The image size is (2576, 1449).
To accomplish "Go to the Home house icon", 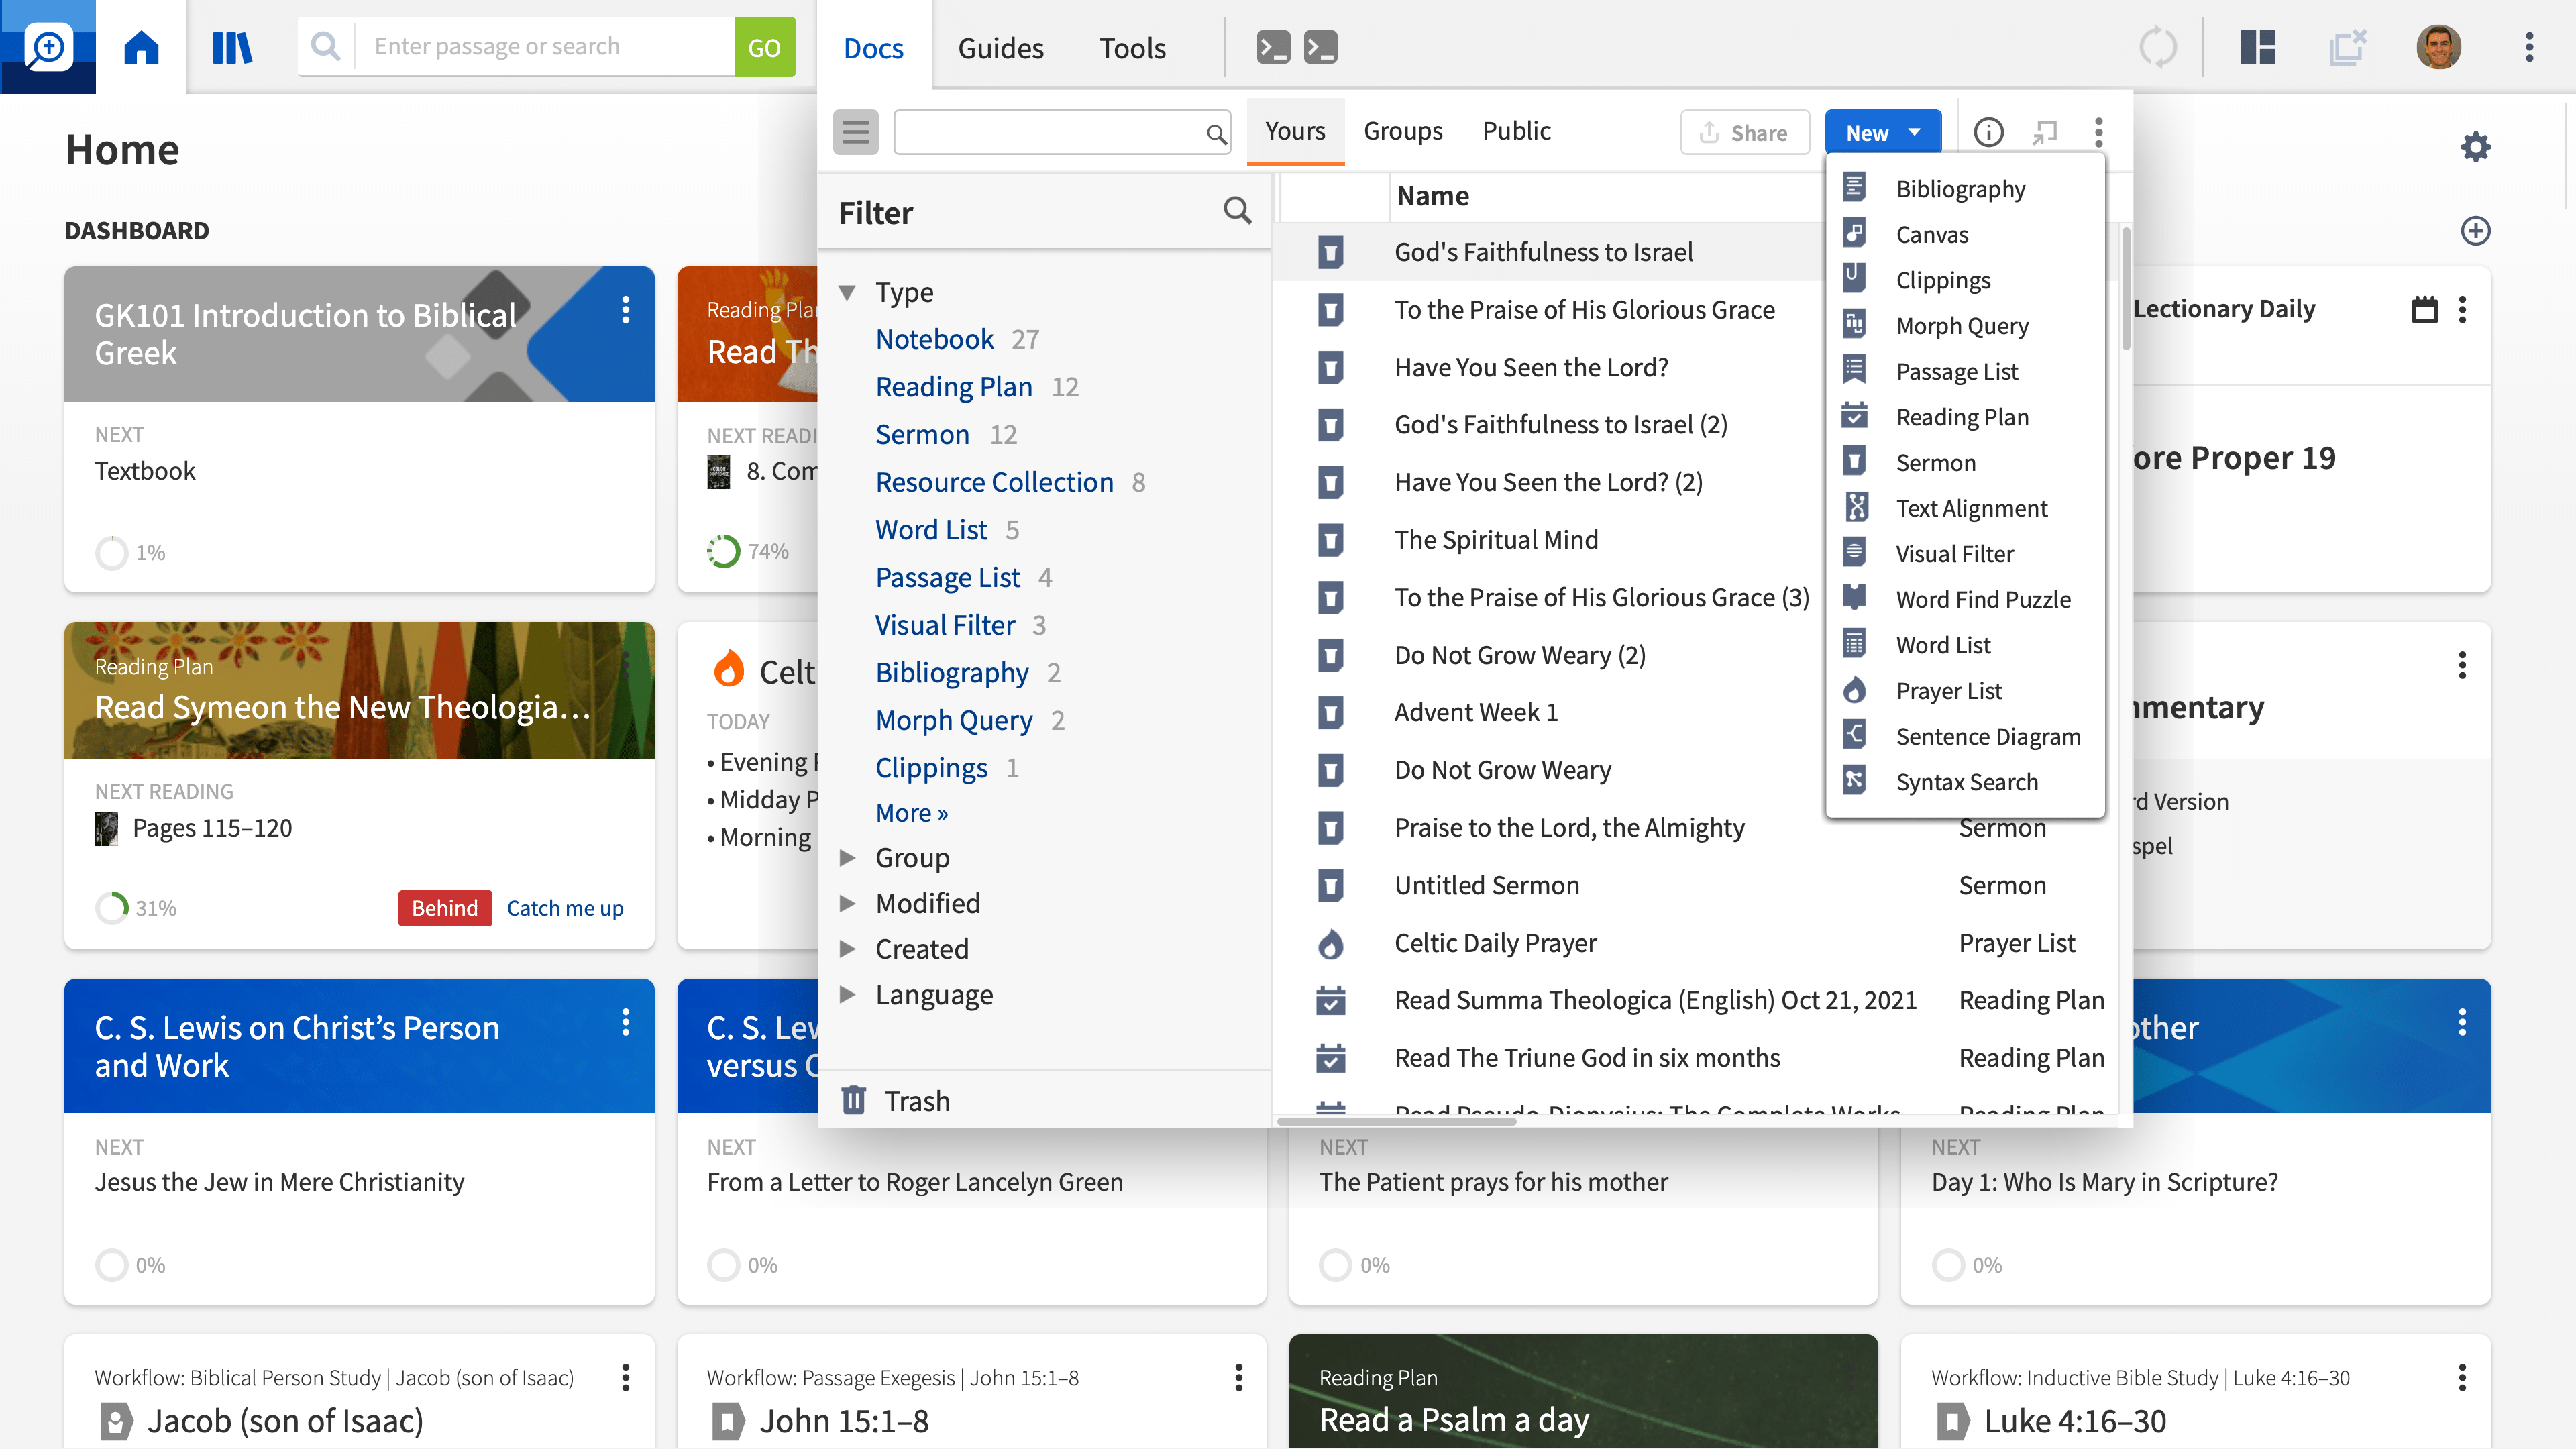I will (141, 47).
